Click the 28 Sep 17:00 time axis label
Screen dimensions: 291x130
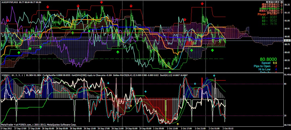104,128
